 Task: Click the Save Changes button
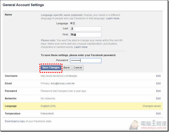coord(51,68)
